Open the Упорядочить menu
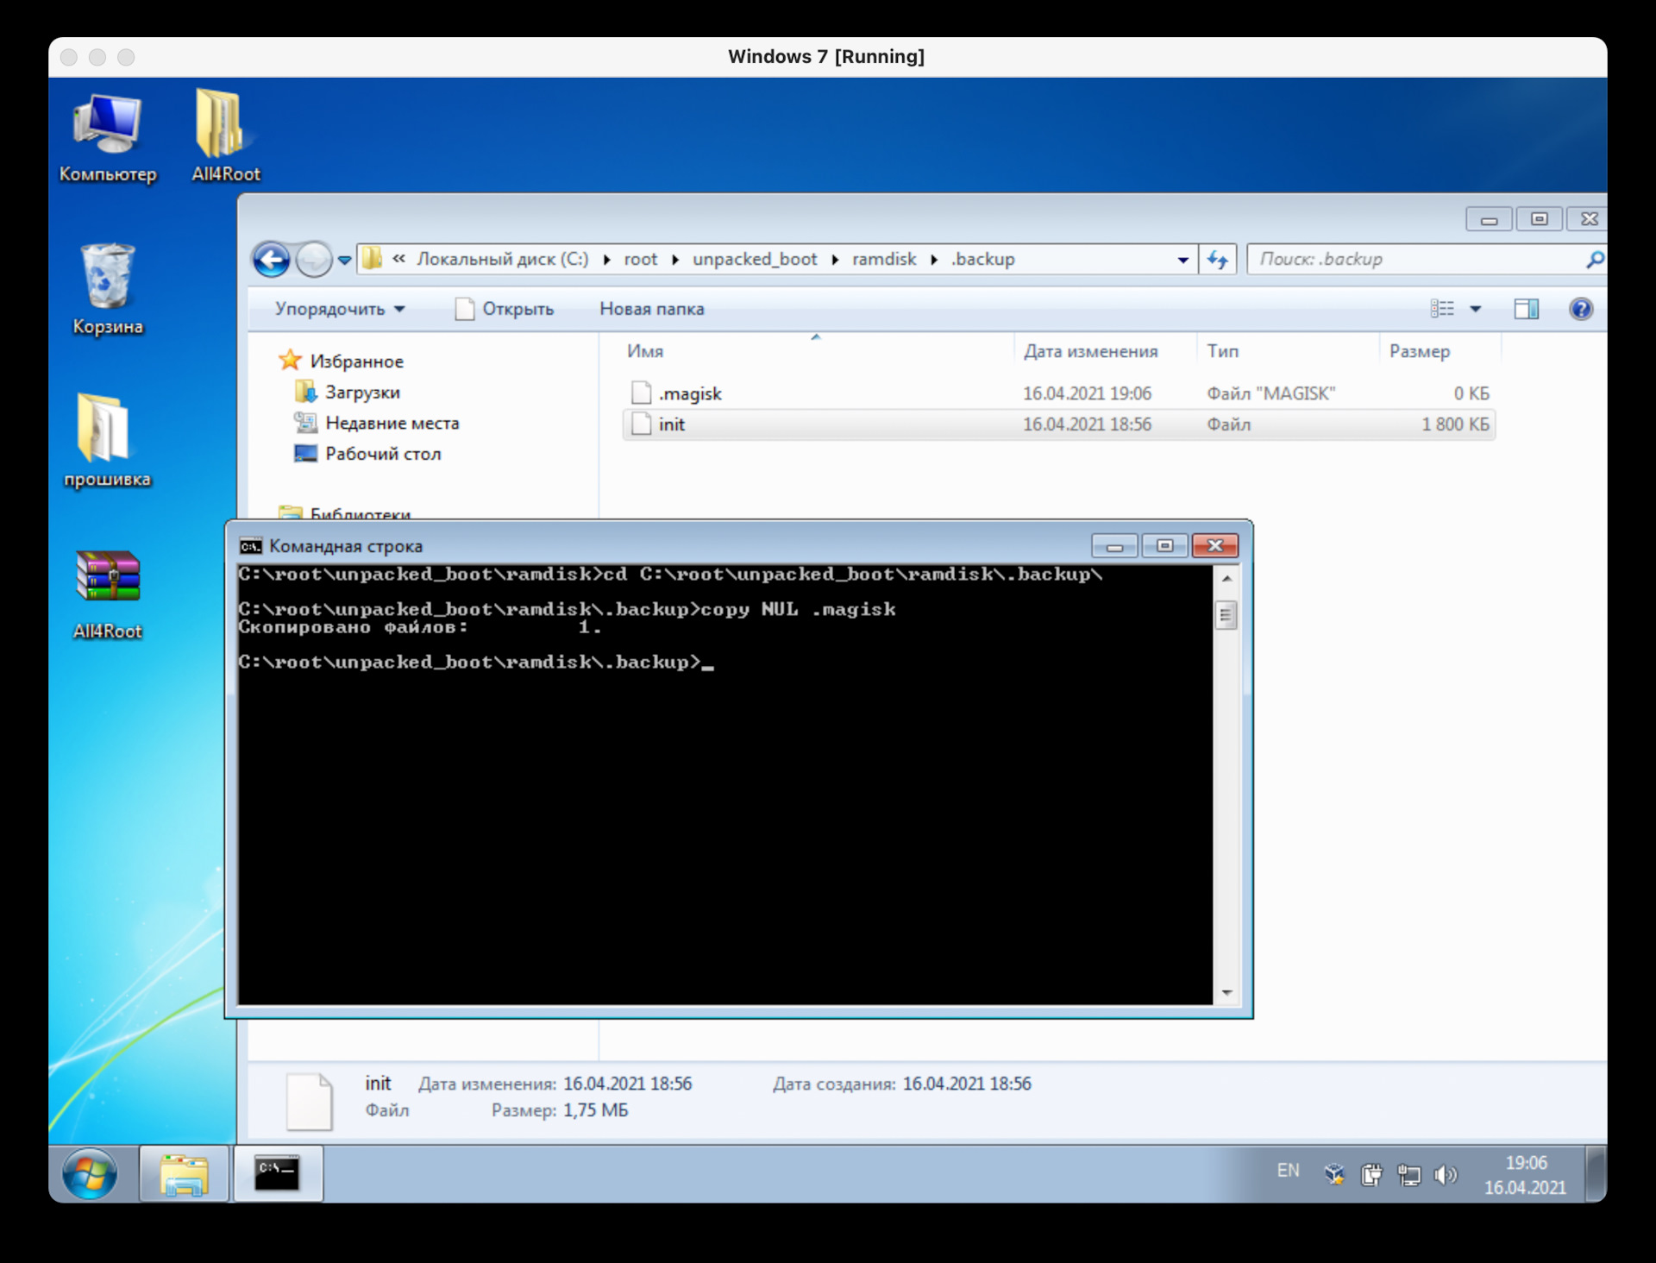 coord(340,309)
